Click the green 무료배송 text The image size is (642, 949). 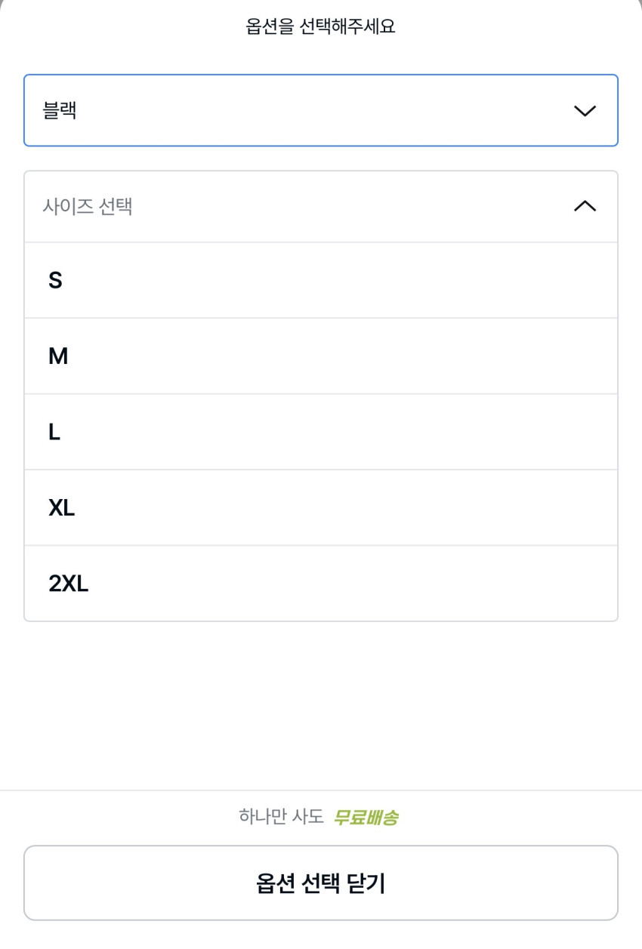366,817
